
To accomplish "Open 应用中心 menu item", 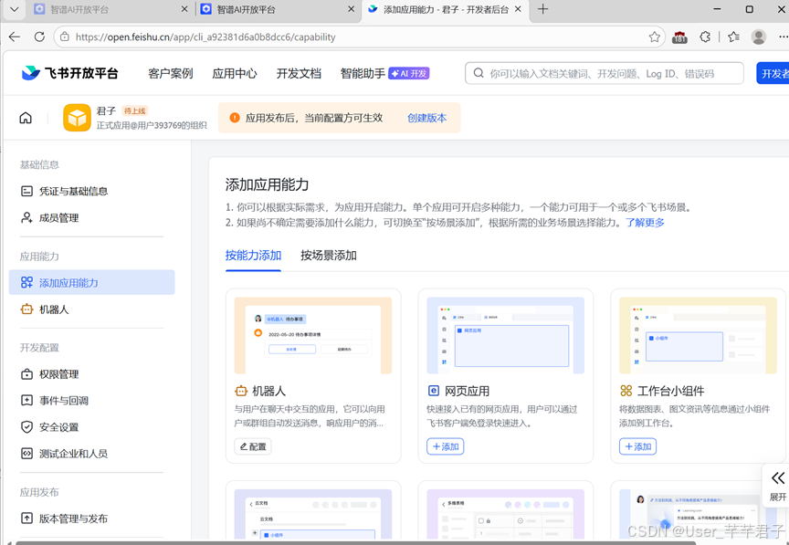I will 235,73.
